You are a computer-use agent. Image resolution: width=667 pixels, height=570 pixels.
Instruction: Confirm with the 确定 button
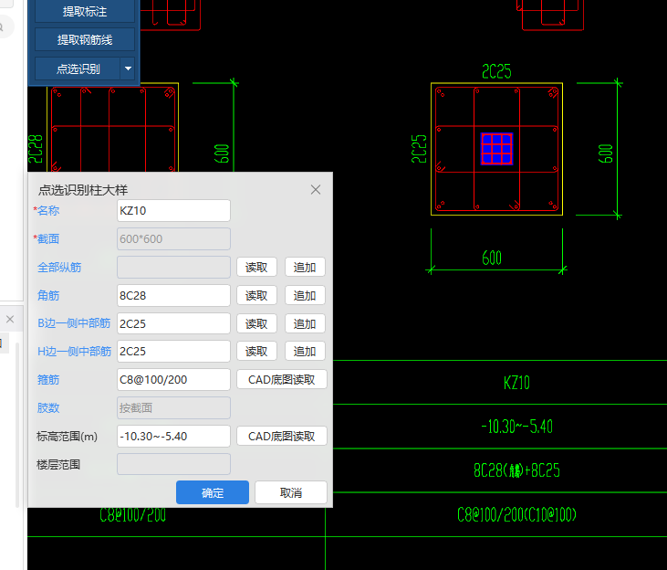pos(213,492)
